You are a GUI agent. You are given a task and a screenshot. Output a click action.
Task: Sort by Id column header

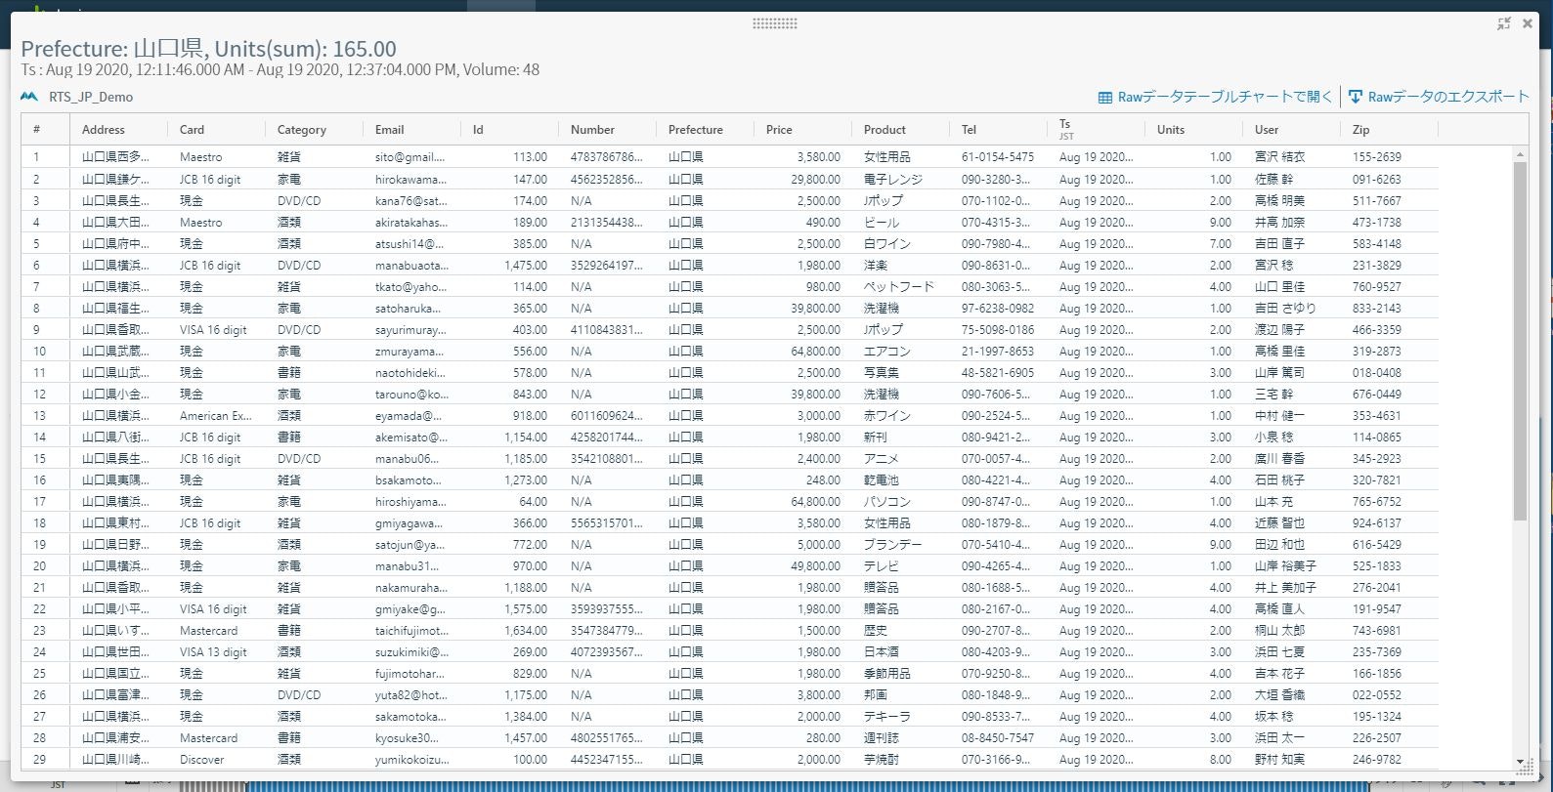[x=478, y=129]
